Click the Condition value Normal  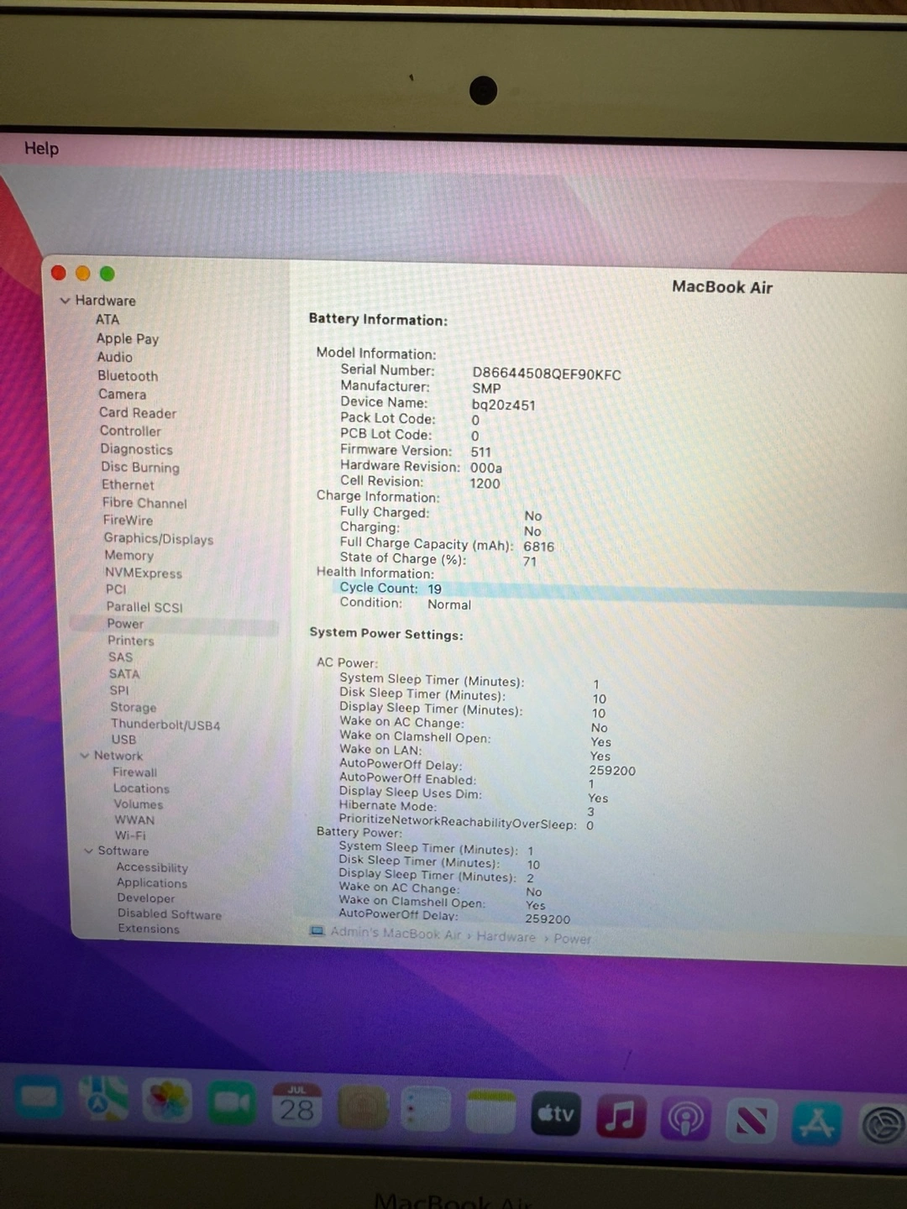tap(449, 604)
